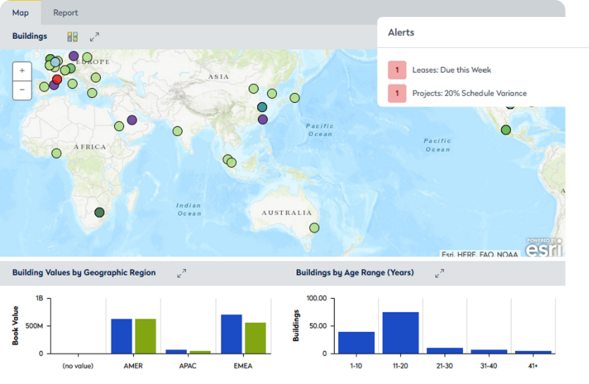Select the Map tab
589x384 pixels.
pyautogui.click(x=20, y=13)
